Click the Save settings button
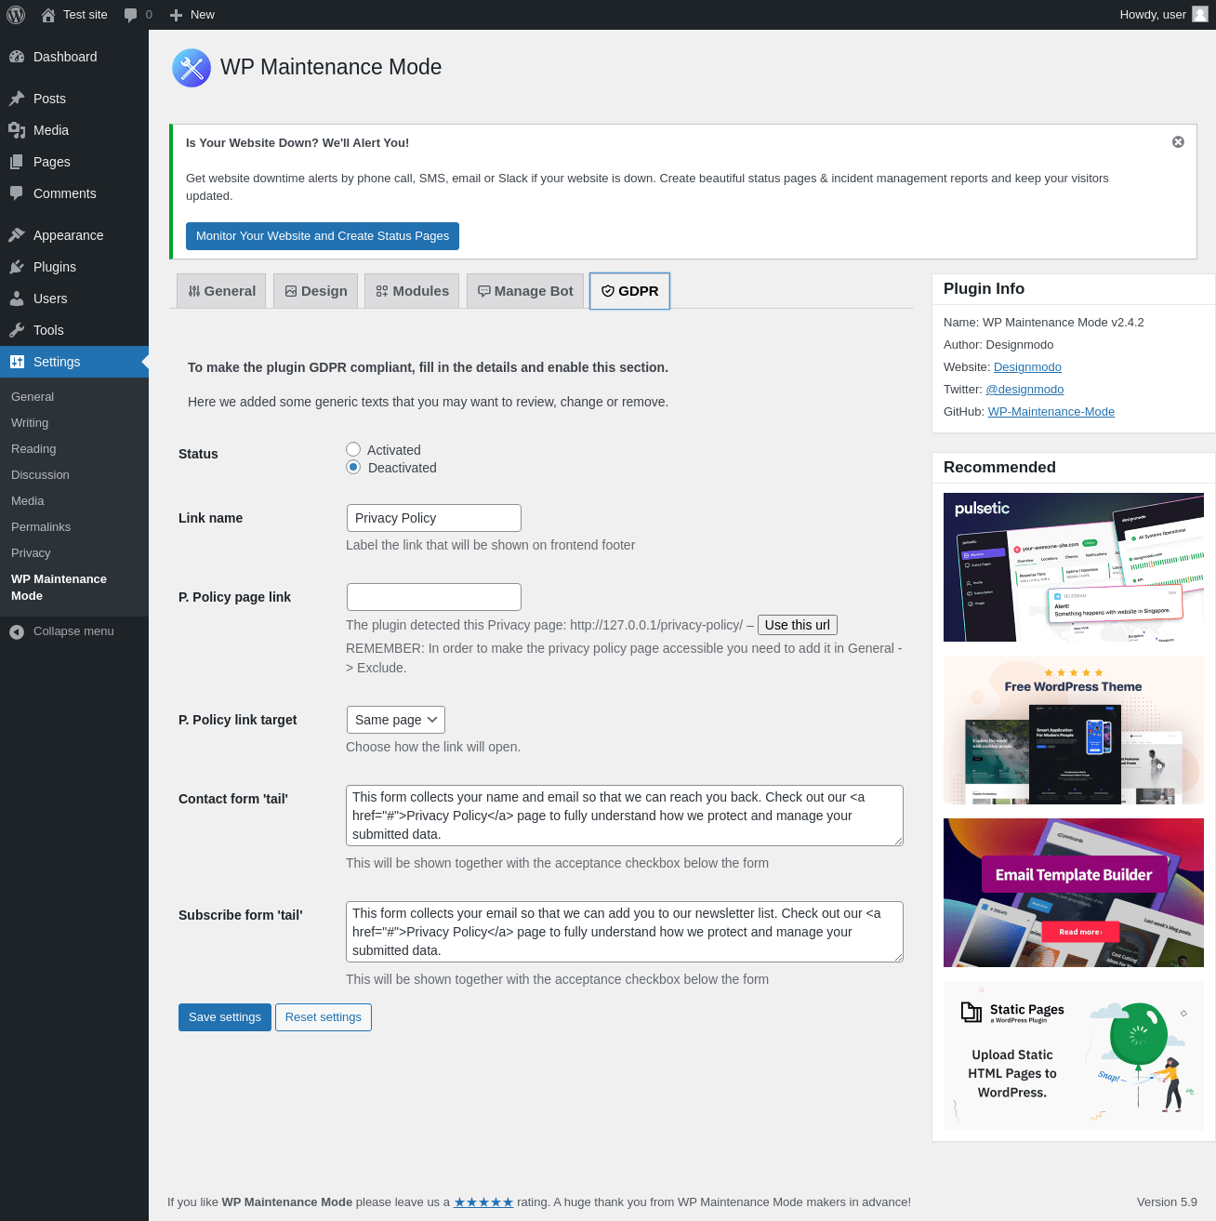Screen dimensions: 1216x1221 225,1017
